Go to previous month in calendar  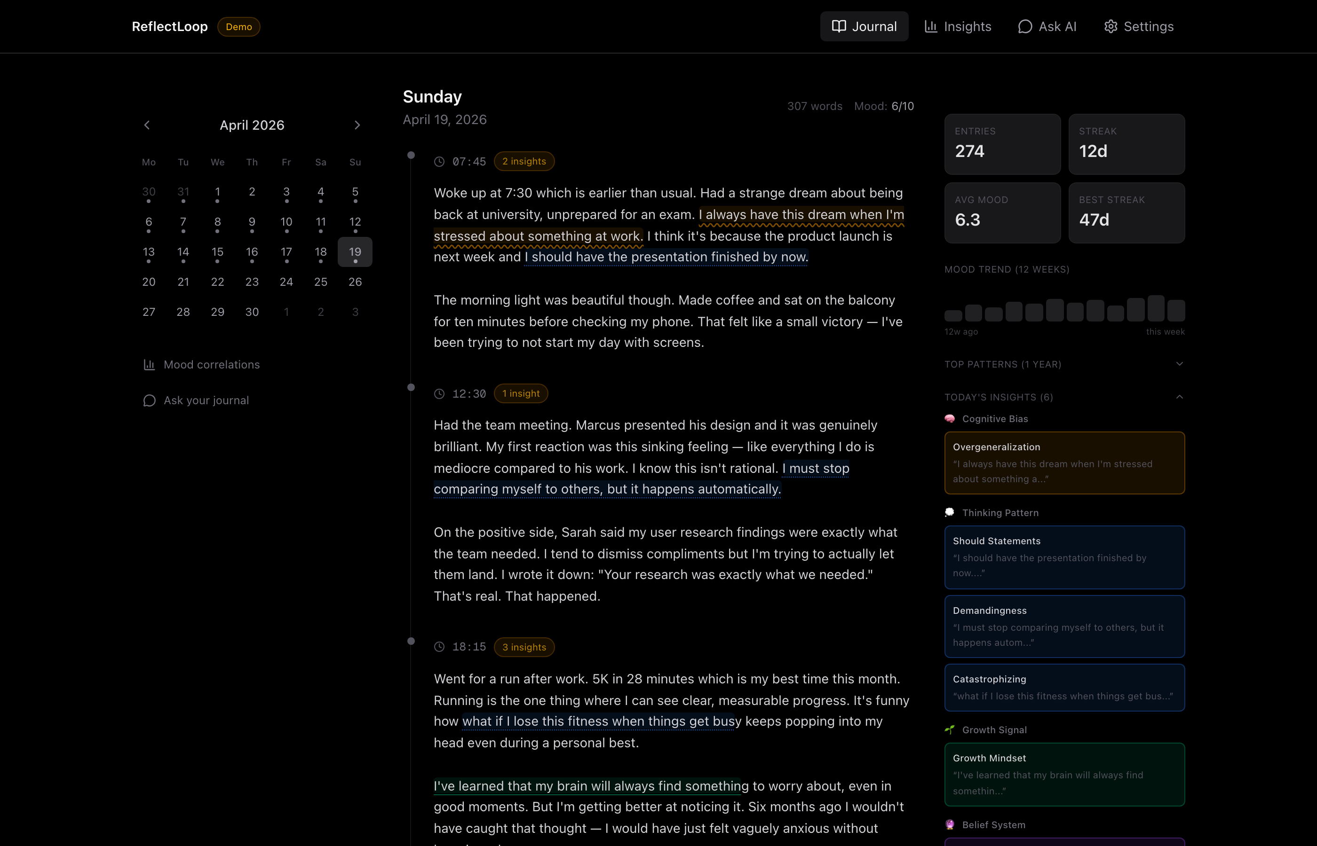coord(147,125)
